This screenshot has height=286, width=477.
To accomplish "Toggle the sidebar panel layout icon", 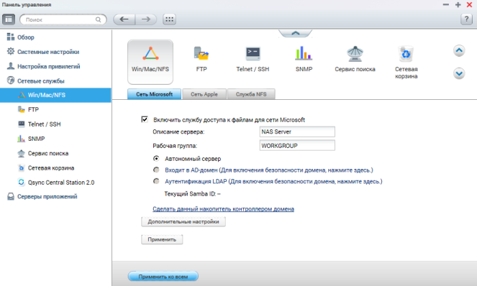I will (9, 19).
